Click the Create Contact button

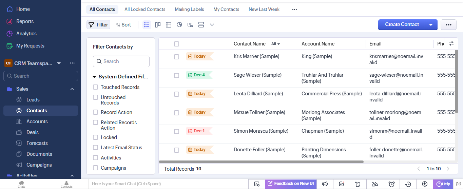point(402,25)
